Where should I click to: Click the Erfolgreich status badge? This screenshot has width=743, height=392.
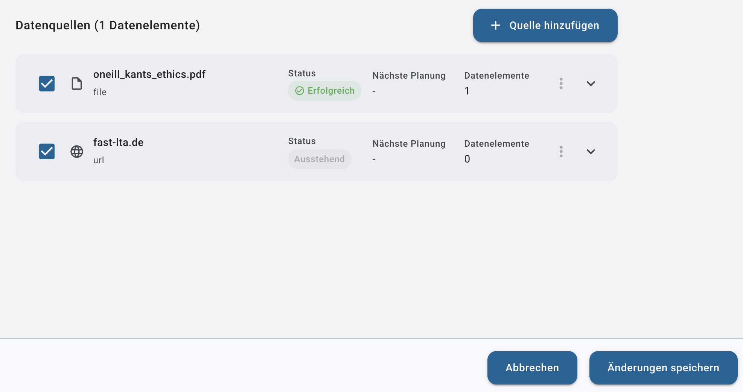pyautogui.click(x=324, y=91)
